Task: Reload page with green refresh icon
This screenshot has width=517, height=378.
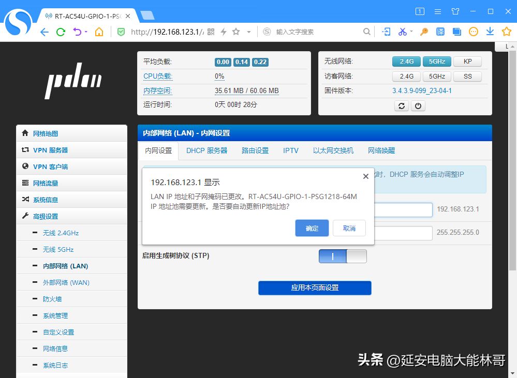Action: 61,32
